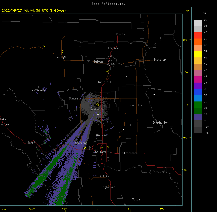Select the purple 36-39 dBZ legend swatch
Image resolution: width=217 pixels, height=212 pixels.
(x=198, y=86)
